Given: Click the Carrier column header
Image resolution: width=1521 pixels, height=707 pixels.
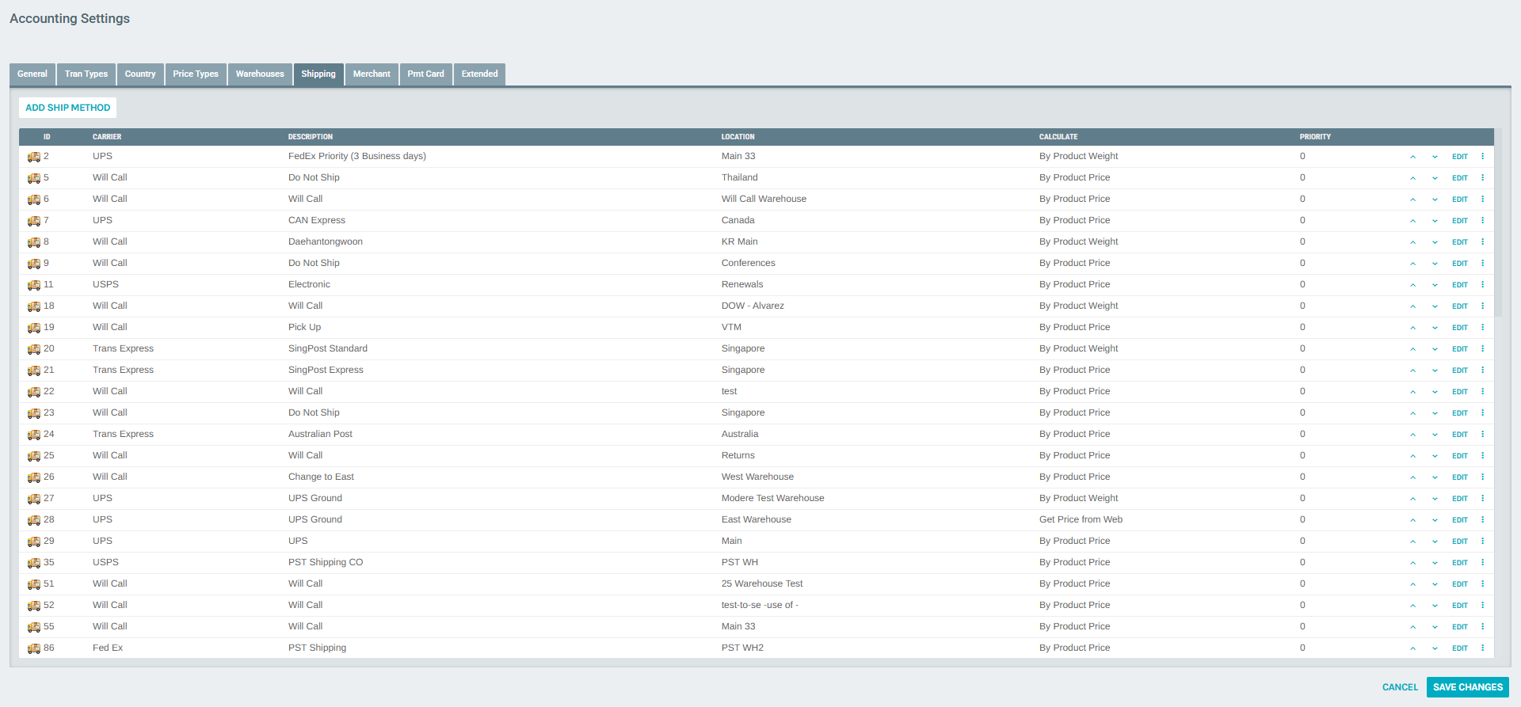Looking at the screenshot, I should tap(107, 137).
